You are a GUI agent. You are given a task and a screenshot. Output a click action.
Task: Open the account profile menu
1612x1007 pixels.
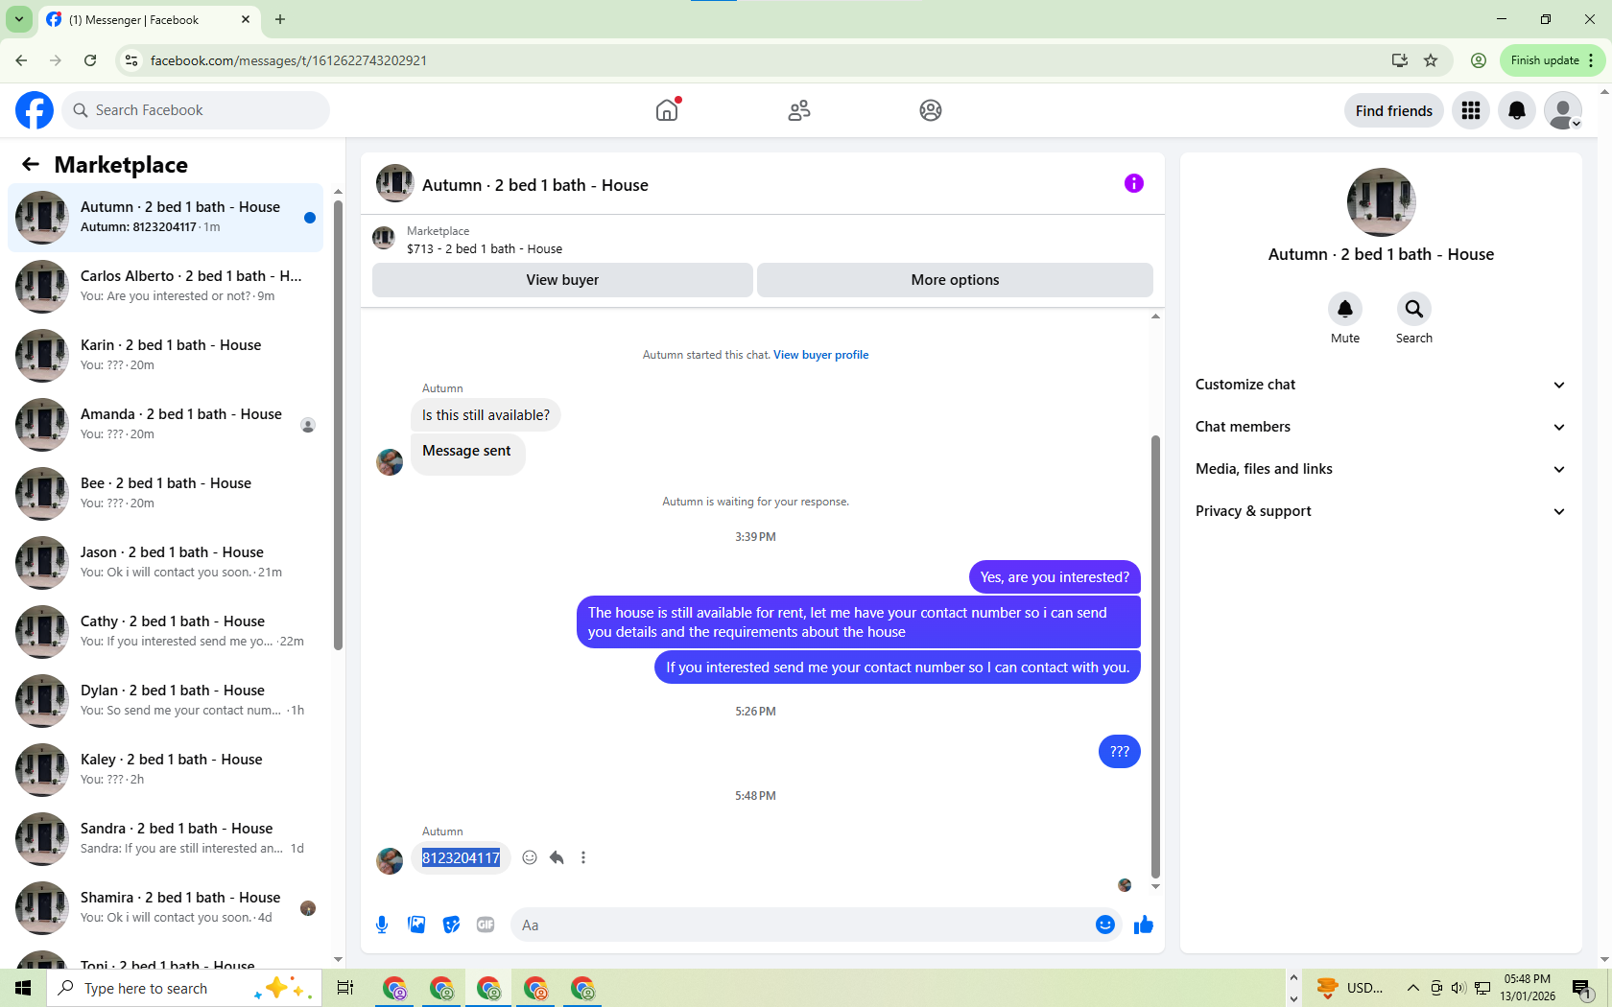coord(1563,110)
